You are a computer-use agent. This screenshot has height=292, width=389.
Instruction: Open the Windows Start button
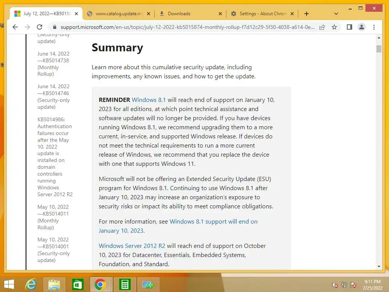pos(9,284)
